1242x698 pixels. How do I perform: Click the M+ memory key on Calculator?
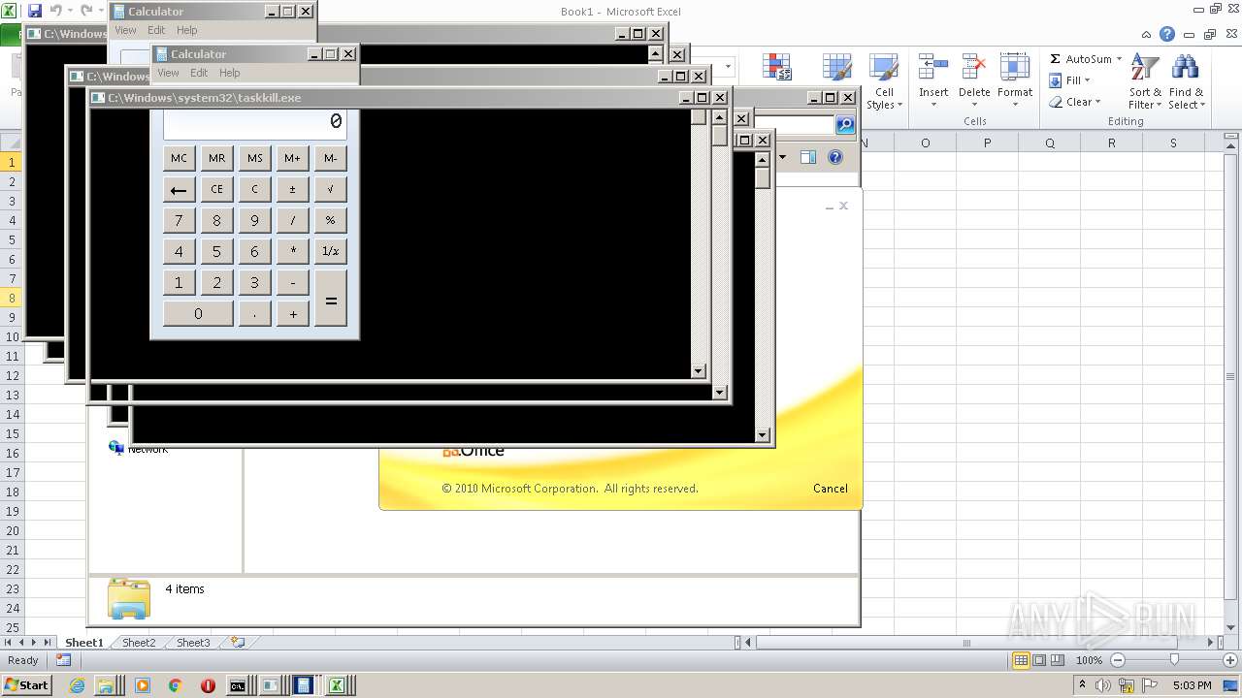[293, 158]
